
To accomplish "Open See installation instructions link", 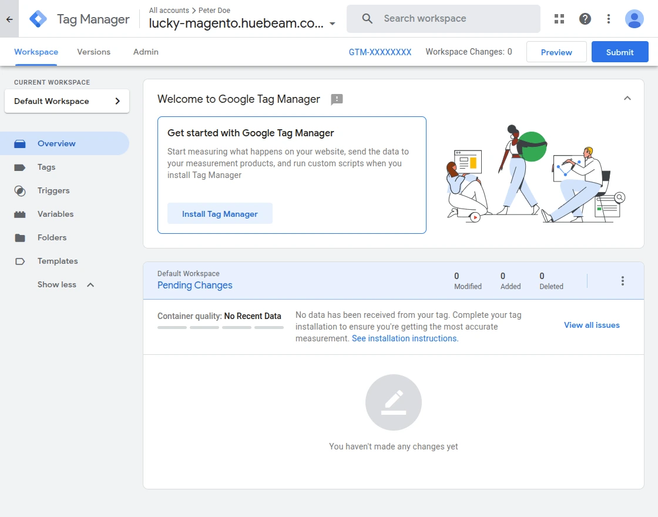I will pos(405,338).
